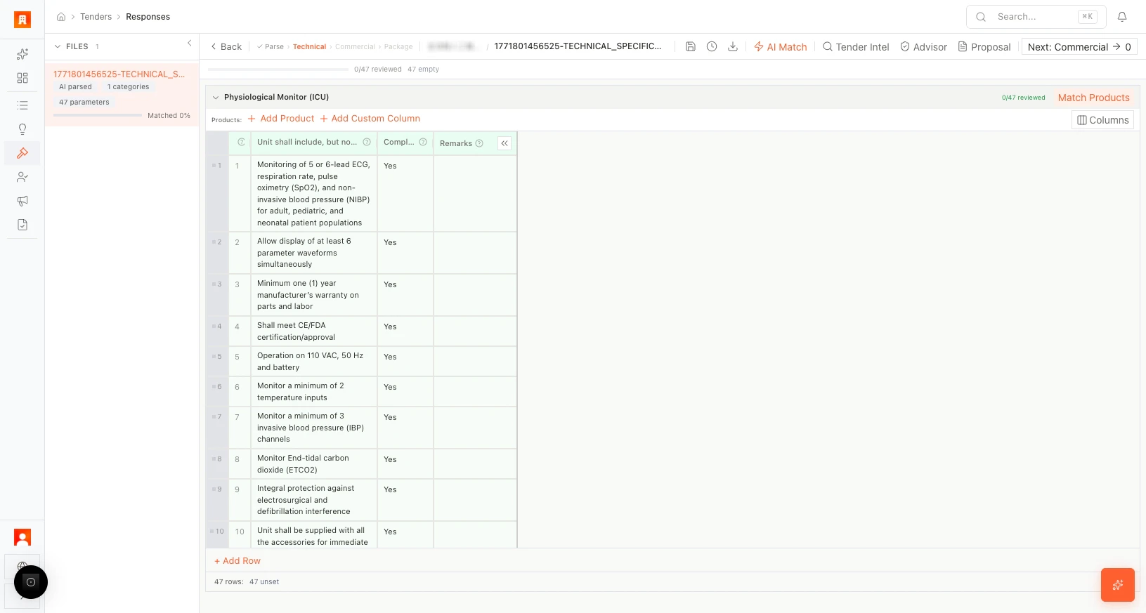Click help icon beside Unit shall include header
The image size is (1146, 613).
click(x=367, y=142)
